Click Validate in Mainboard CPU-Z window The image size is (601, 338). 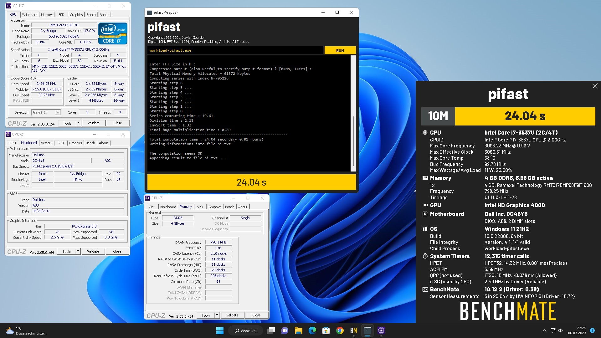(x=93, y=251)
